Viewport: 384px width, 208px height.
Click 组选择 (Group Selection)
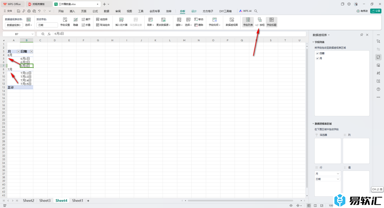(102, 19)
